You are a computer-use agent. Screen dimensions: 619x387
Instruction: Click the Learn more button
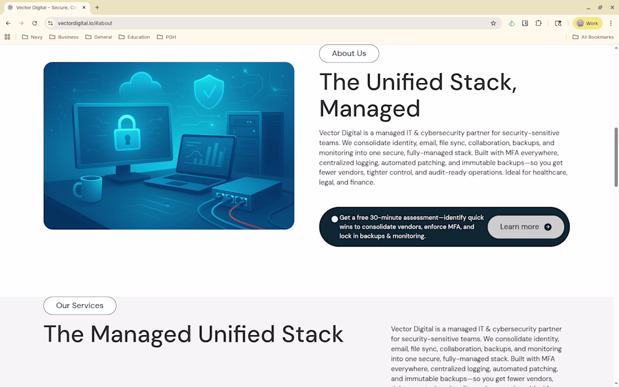(526, 227)
